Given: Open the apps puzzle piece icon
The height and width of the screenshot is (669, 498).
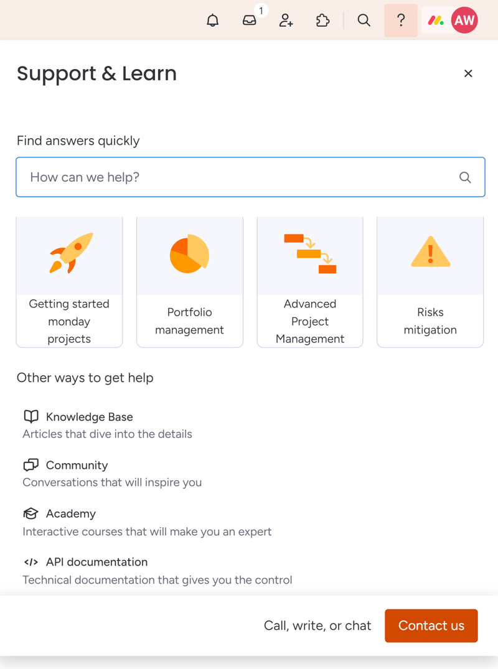Looking at the screenshot, I should point(322,21).
